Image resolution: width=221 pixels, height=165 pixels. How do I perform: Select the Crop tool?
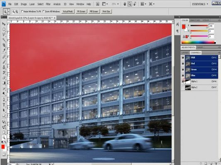4,45
